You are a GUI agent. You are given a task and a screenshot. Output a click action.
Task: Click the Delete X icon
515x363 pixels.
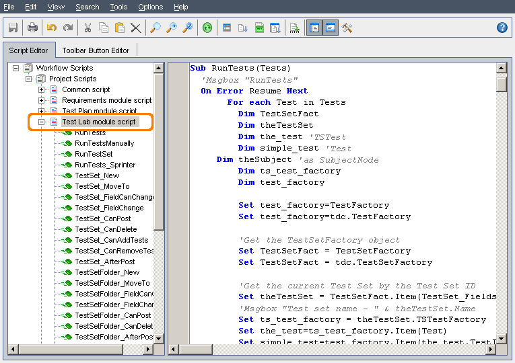pyautogui.click(x=136, y=28)
